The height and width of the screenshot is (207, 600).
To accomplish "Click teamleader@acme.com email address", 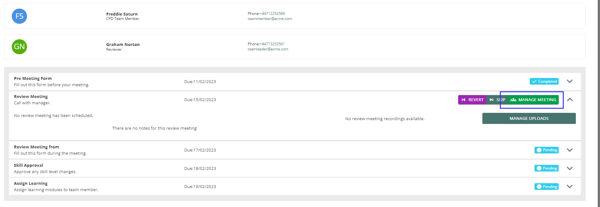I will pos(268,49).
